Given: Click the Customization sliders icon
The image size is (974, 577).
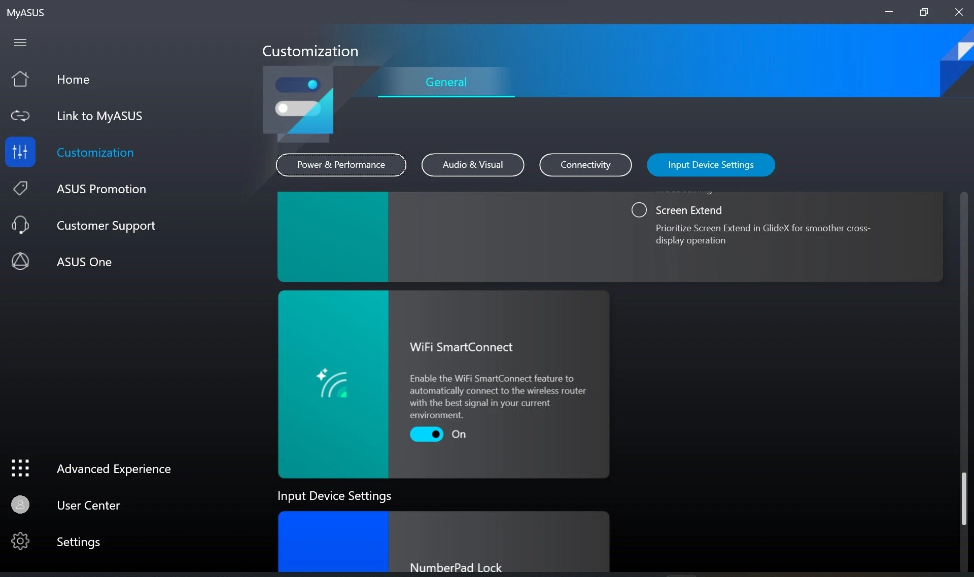Looking at the screenshot, I should click(20, 152).
